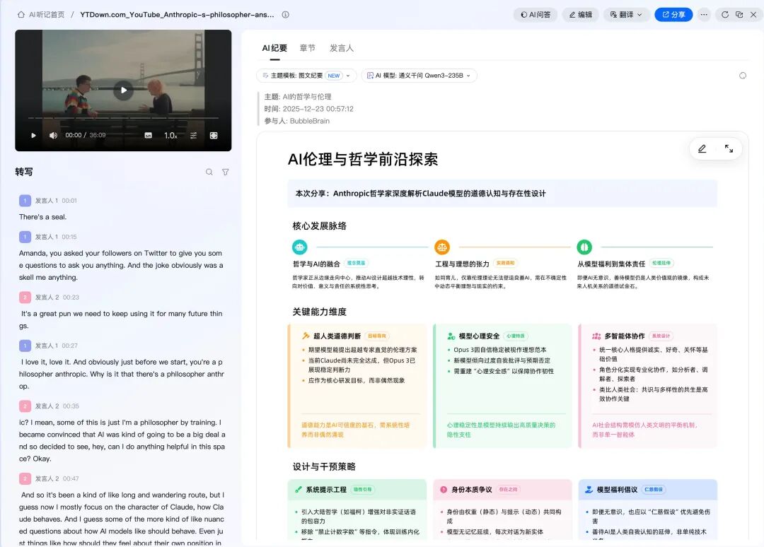Screen dimensions: 764x547
Task: Click the 哲学与AI的融合 robot icon
Action: point(300,247)
